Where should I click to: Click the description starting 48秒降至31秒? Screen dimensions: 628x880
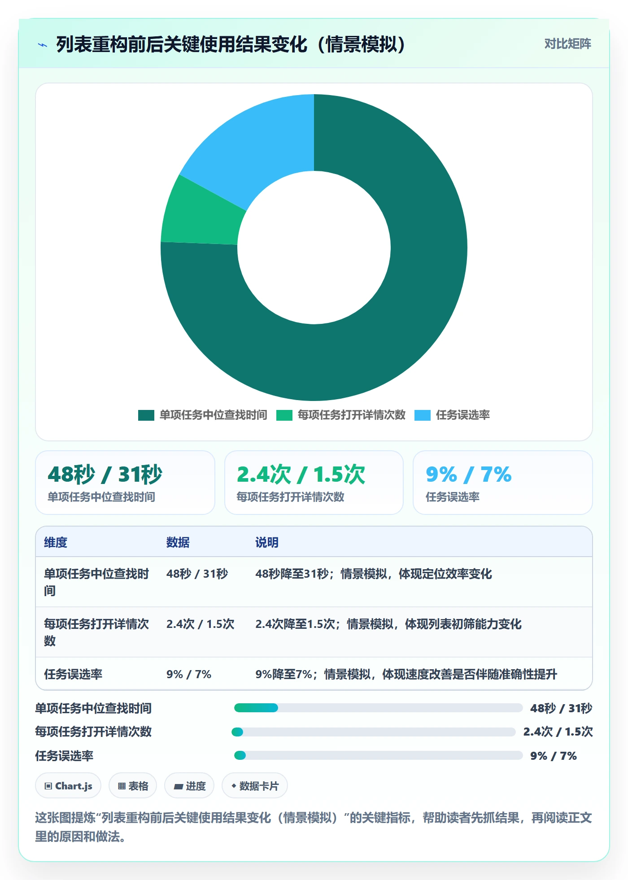tap(374, 574)
